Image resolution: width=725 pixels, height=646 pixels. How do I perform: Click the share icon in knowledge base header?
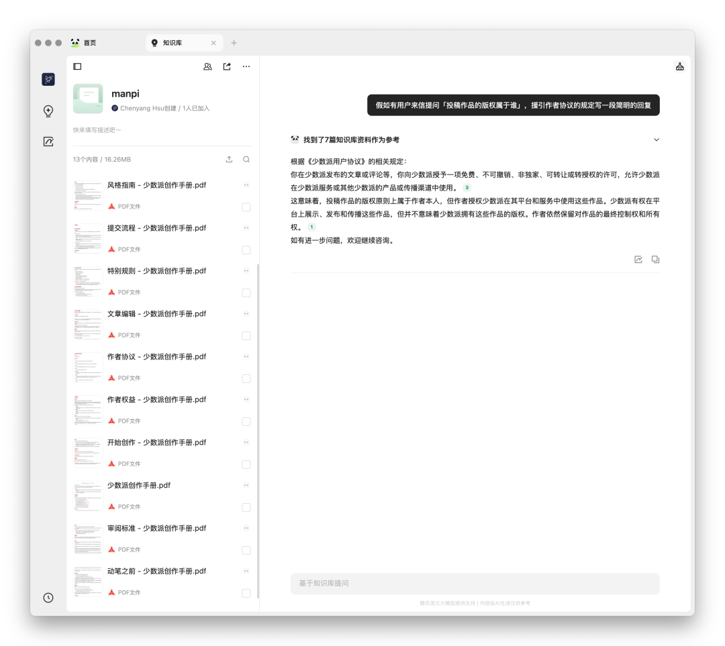[x=227, y=66]
